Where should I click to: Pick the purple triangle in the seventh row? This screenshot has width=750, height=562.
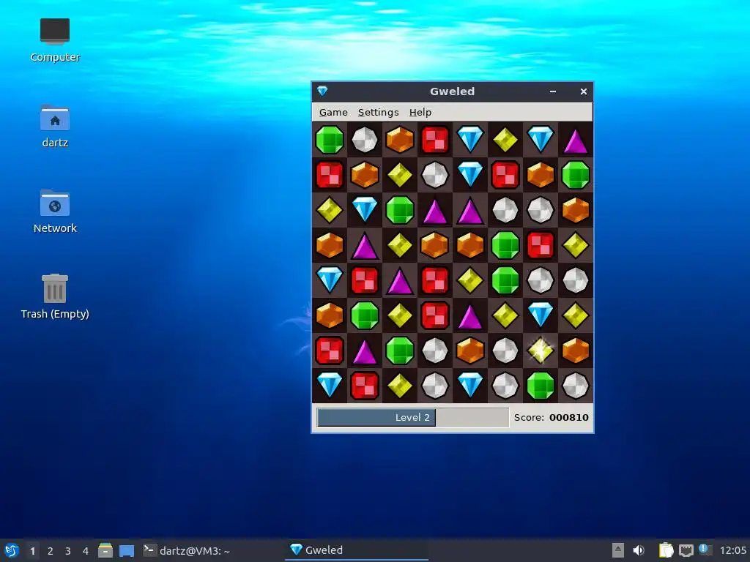click(365, 352)
